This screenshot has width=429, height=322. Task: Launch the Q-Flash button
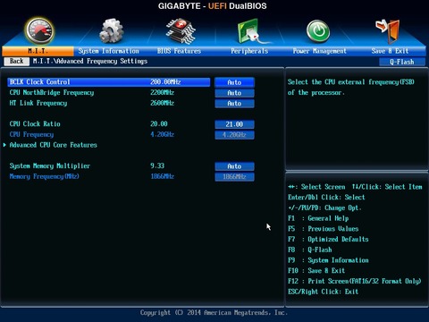402,62
